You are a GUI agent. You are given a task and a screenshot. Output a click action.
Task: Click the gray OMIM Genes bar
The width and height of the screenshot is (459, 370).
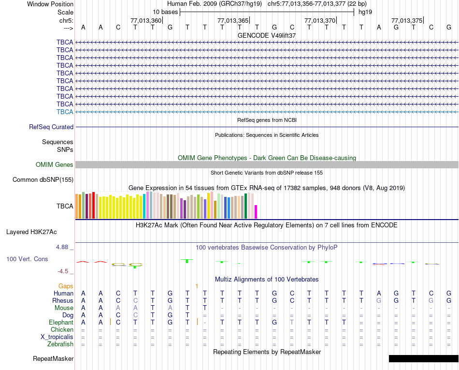point(267,164)
